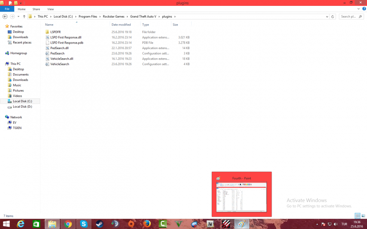This screenshot has height=229, width=367.
Task: Select the LSPDFR folder
Action: pyautogui.click(x=55, y=32)
